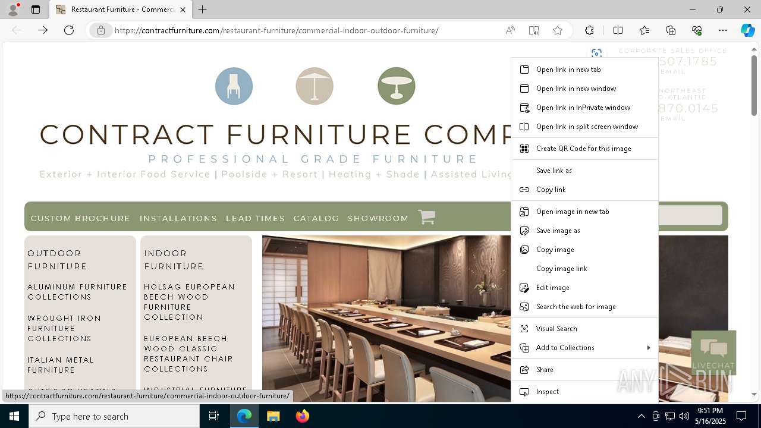Click the taskbar search box
This screenshot has width=761, height=428.
(x=114, y=416)
